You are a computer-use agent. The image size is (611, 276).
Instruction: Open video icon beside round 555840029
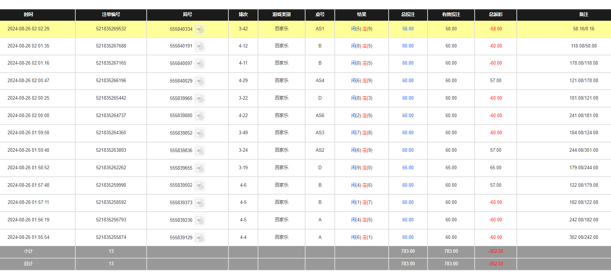tap(200, 81)
